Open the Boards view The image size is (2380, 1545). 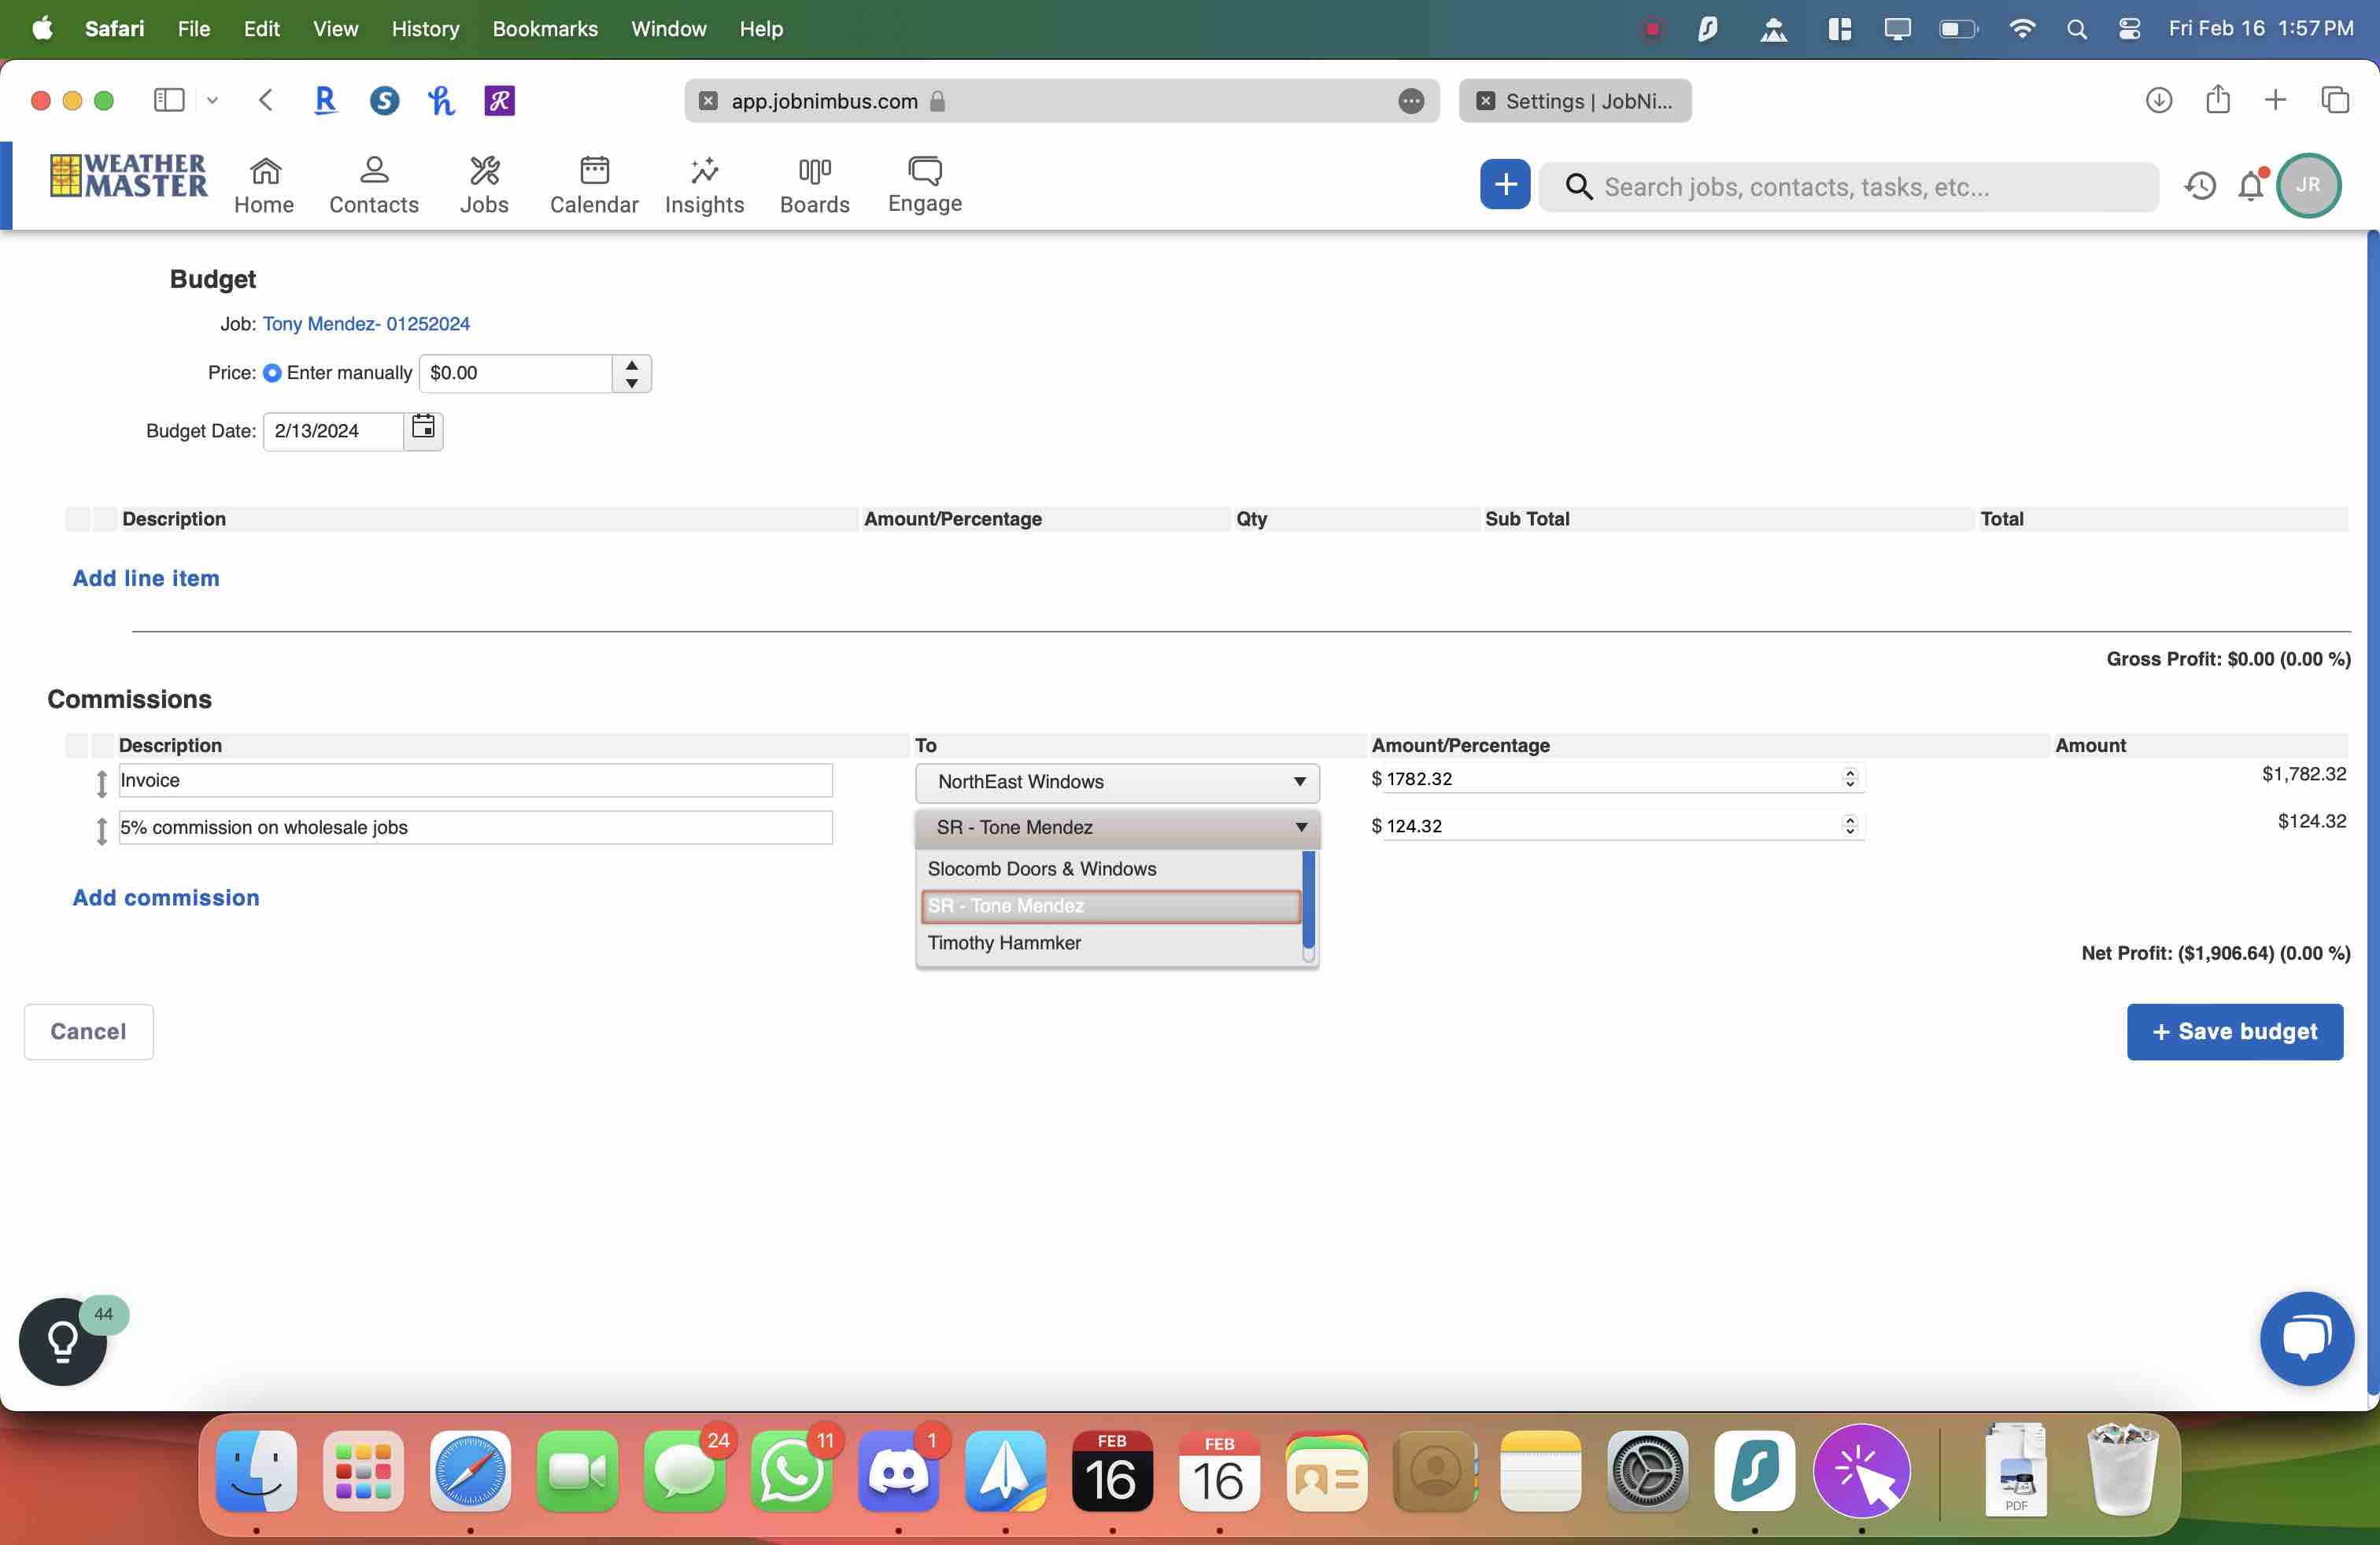814,184
